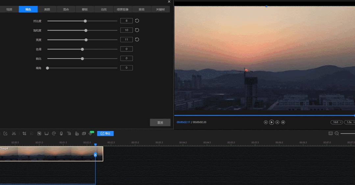Screen dimensions: 355x185
Task: Reset the 亮度 value with its circular arrow
Action: pos(137,40)
